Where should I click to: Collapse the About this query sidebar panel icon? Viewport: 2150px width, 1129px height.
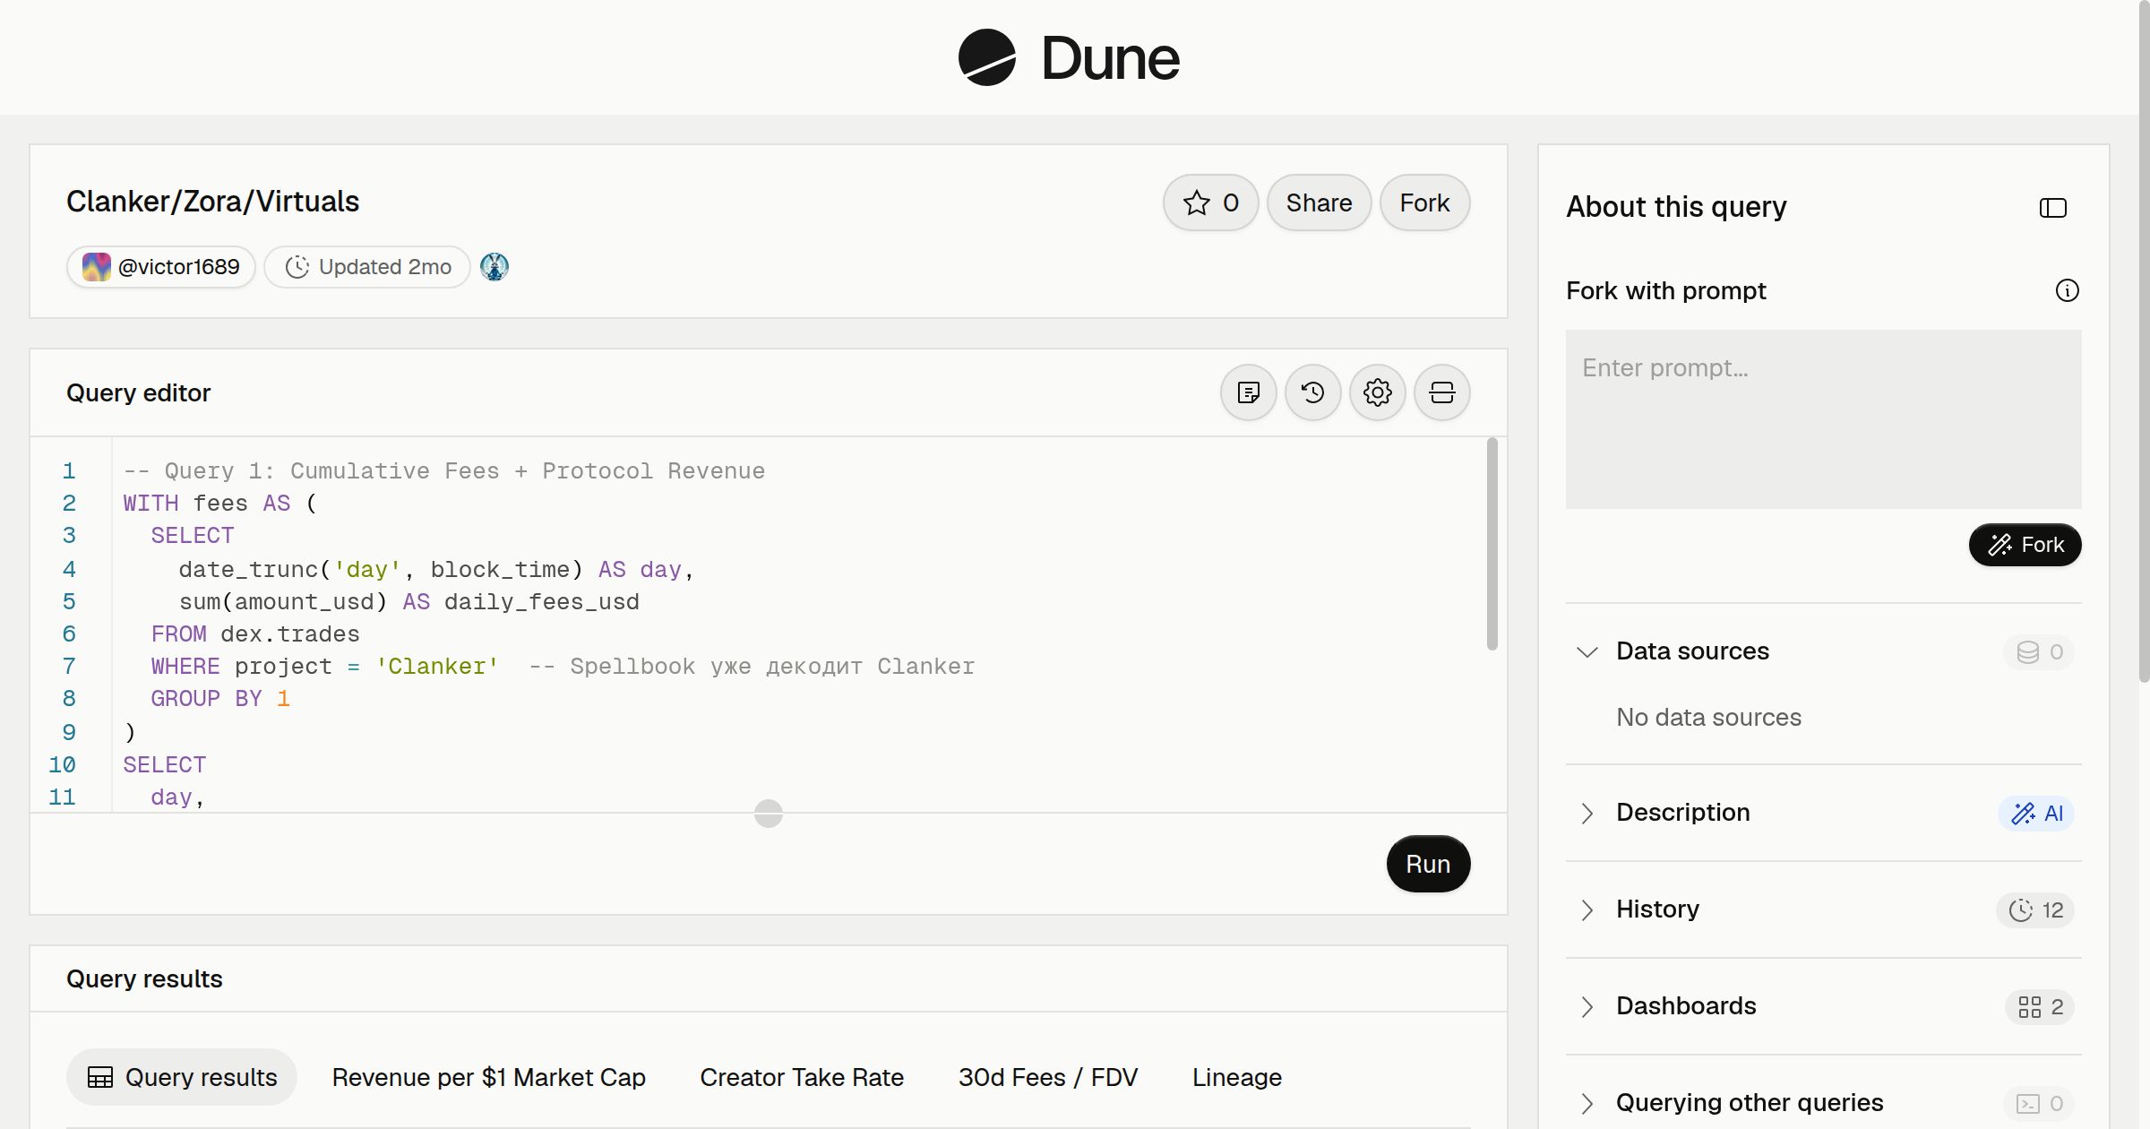click(2052, 208)
